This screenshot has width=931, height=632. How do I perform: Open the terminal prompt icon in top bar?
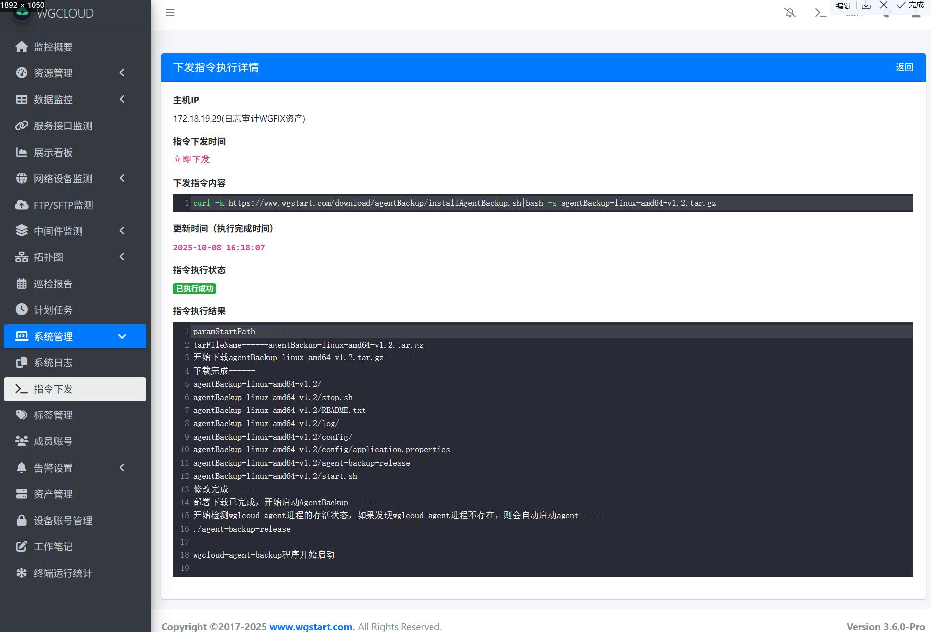pos(820,13)
